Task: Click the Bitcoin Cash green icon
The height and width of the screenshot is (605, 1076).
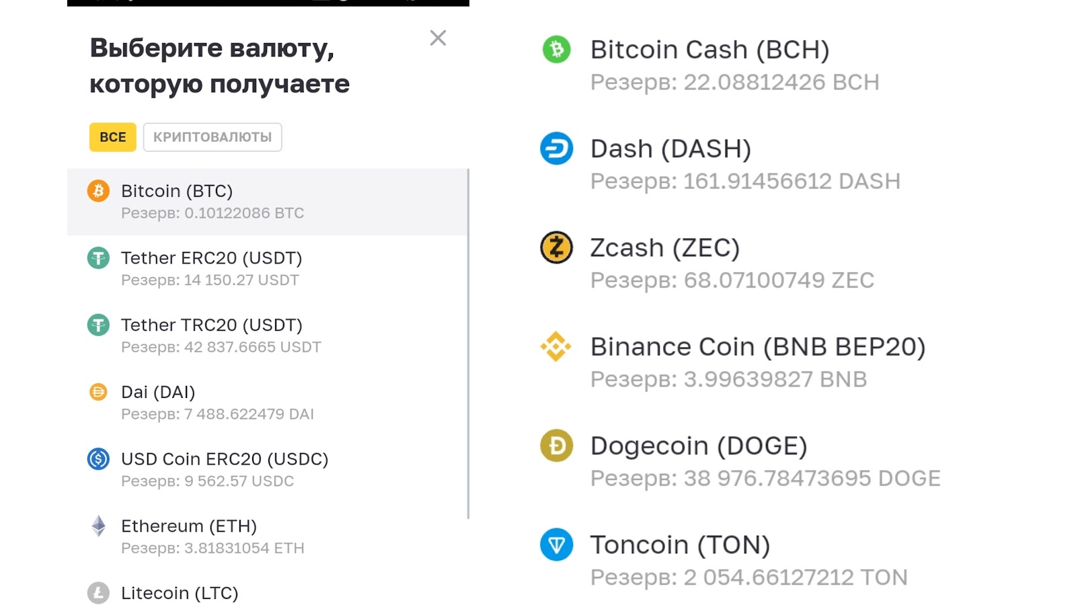Action: coord(556,50)
